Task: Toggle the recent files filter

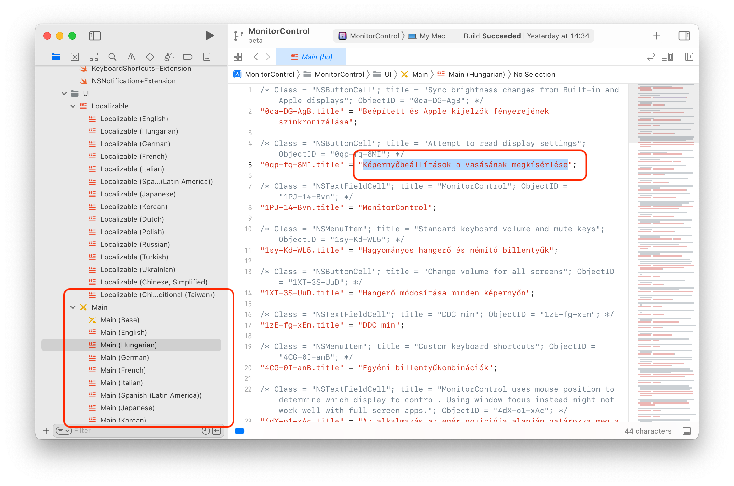Action: point(205,431)
